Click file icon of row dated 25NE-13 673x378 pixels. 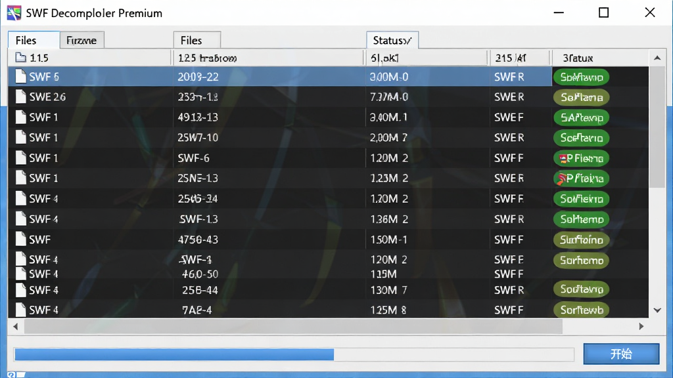coord(20,178)
